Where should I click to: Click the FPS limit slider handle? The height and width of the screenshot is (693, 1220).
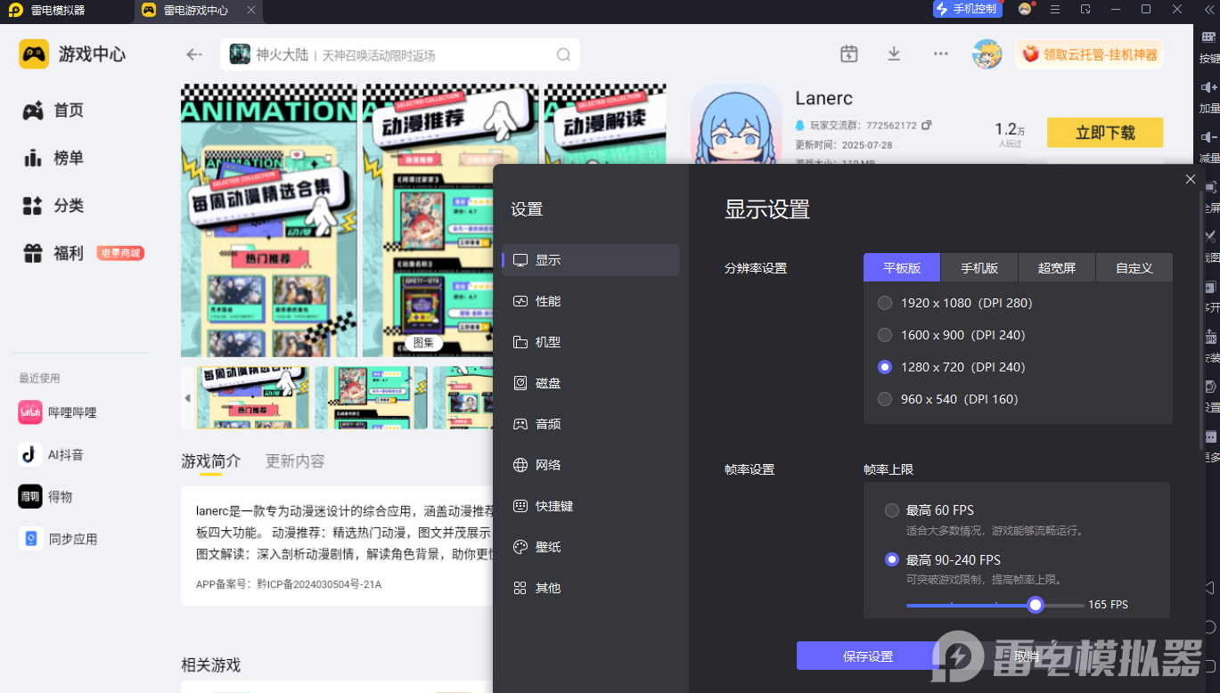click(1035, 605)
